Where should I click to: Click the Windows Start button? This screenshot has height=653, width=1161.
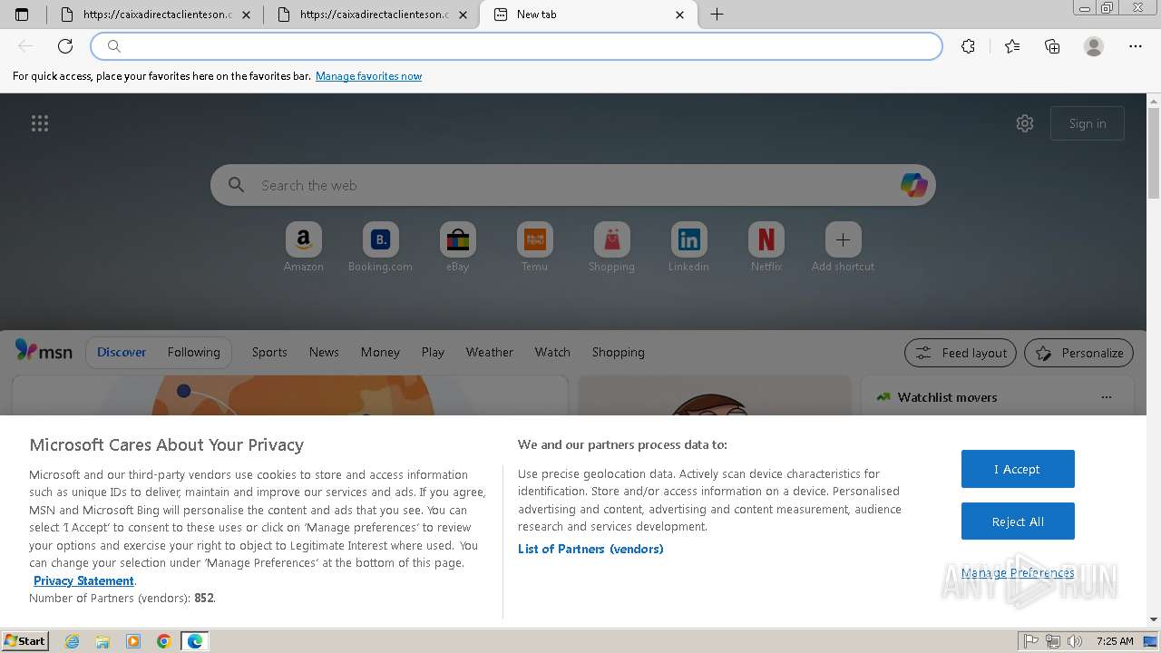click(25, 640)
